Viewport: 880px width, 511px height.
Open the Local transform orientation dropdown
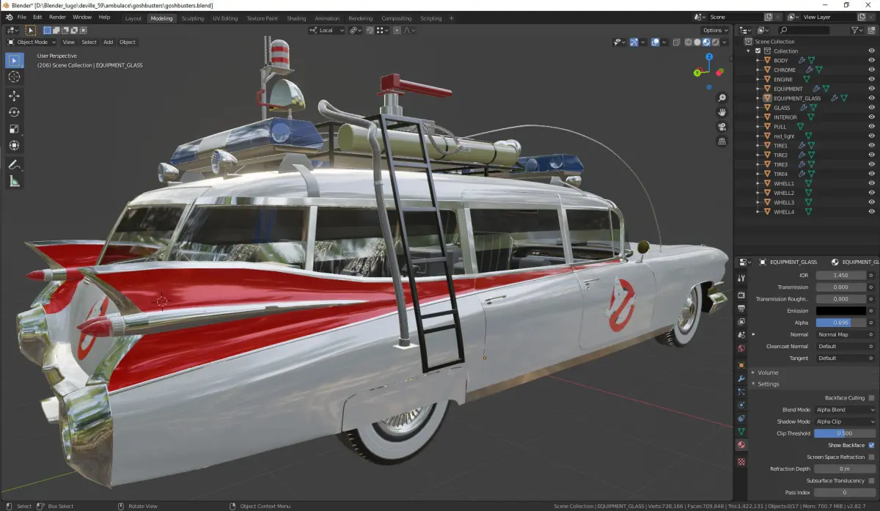click(x=326, y=30)
